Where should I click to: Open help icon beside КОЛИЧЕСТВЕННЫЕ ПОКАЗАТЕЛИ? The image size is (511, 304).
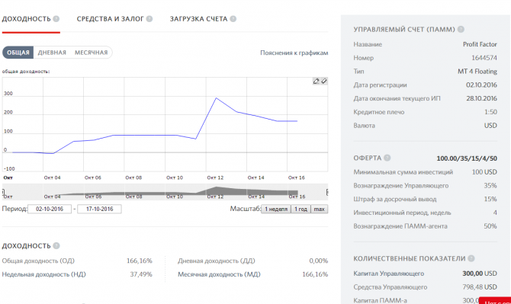471,258
